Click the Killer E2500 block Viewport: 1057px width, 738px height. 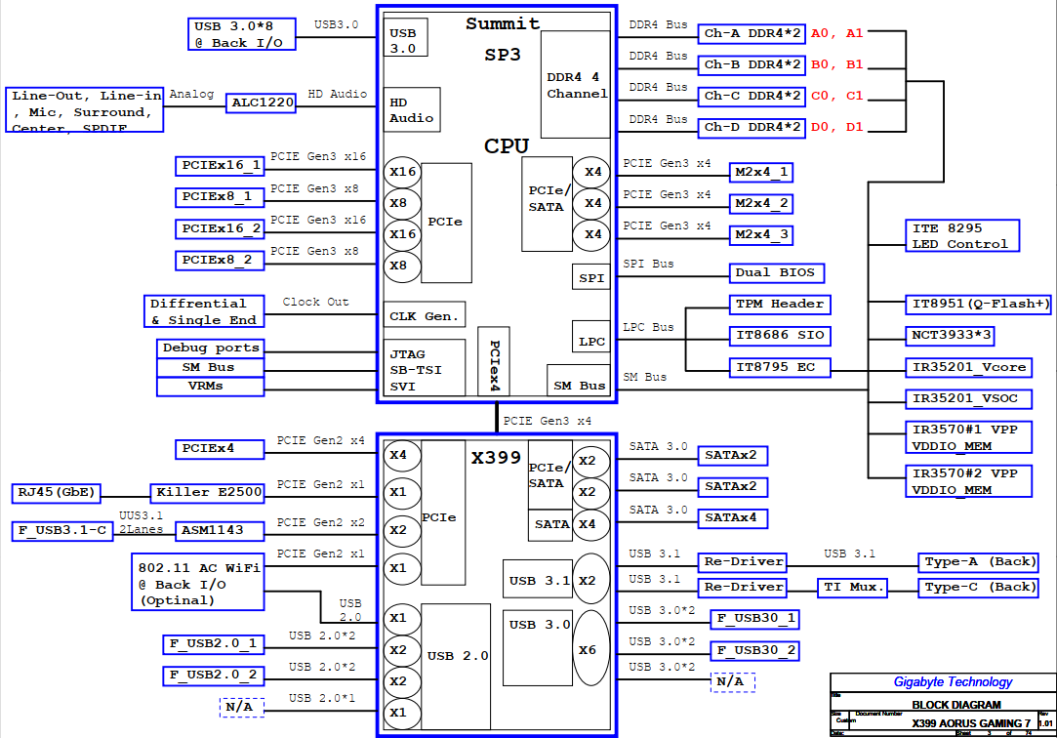coord(208,493)
